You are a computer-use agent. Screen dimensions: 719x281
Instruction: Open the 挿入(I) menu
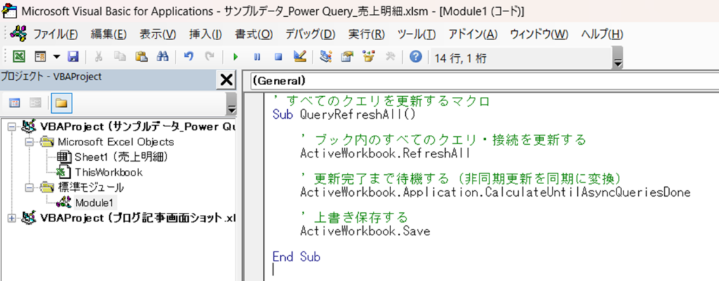tap(205, 34)
